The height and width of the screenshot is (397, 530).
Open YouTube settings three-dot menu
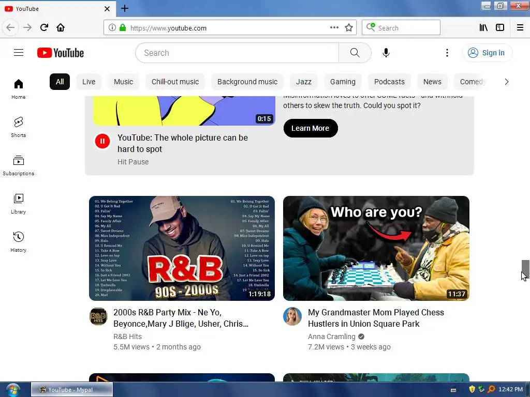pos(447,53)
